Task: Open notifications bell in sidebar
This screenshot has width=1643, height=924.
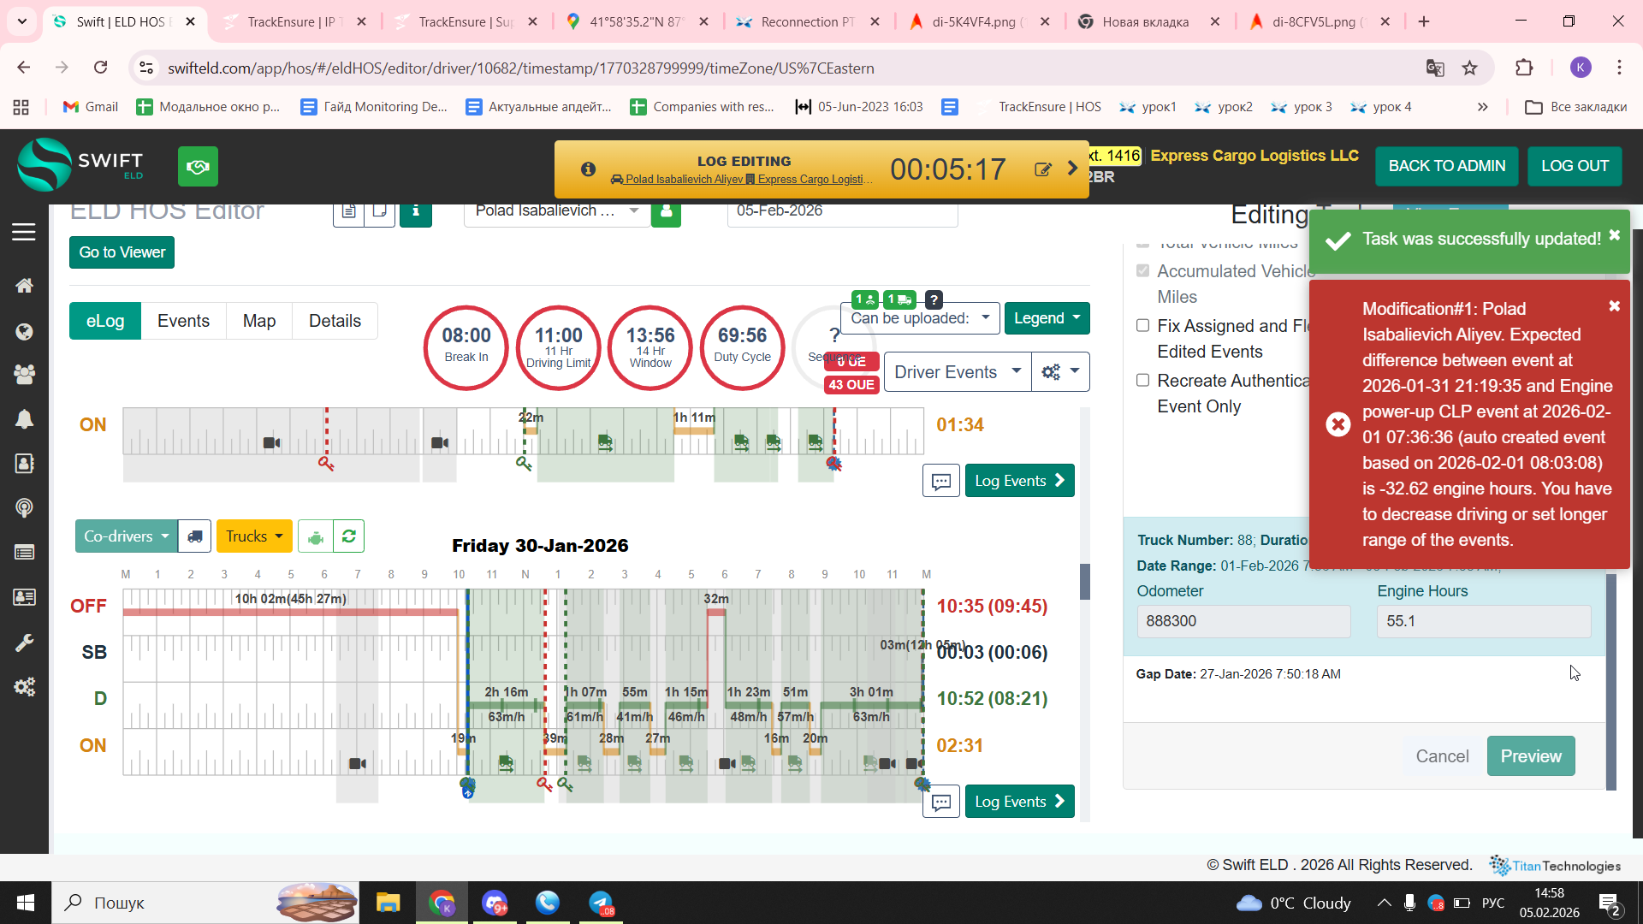Action: coord(24,419)
